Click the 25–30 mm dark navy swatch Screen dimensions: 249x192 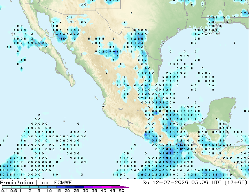click(79, 187)
